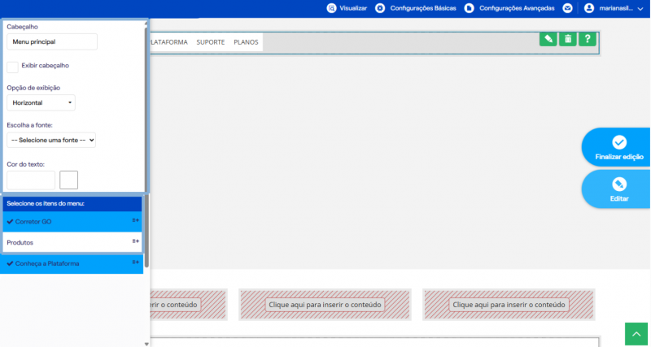
Task: Click the Finalizar edição checkmark icon
Action: [619, 142]
